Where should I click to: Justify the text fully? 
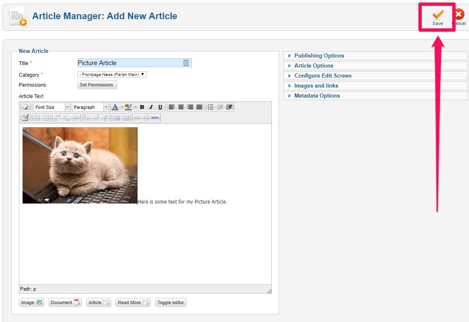click(199, 107)
